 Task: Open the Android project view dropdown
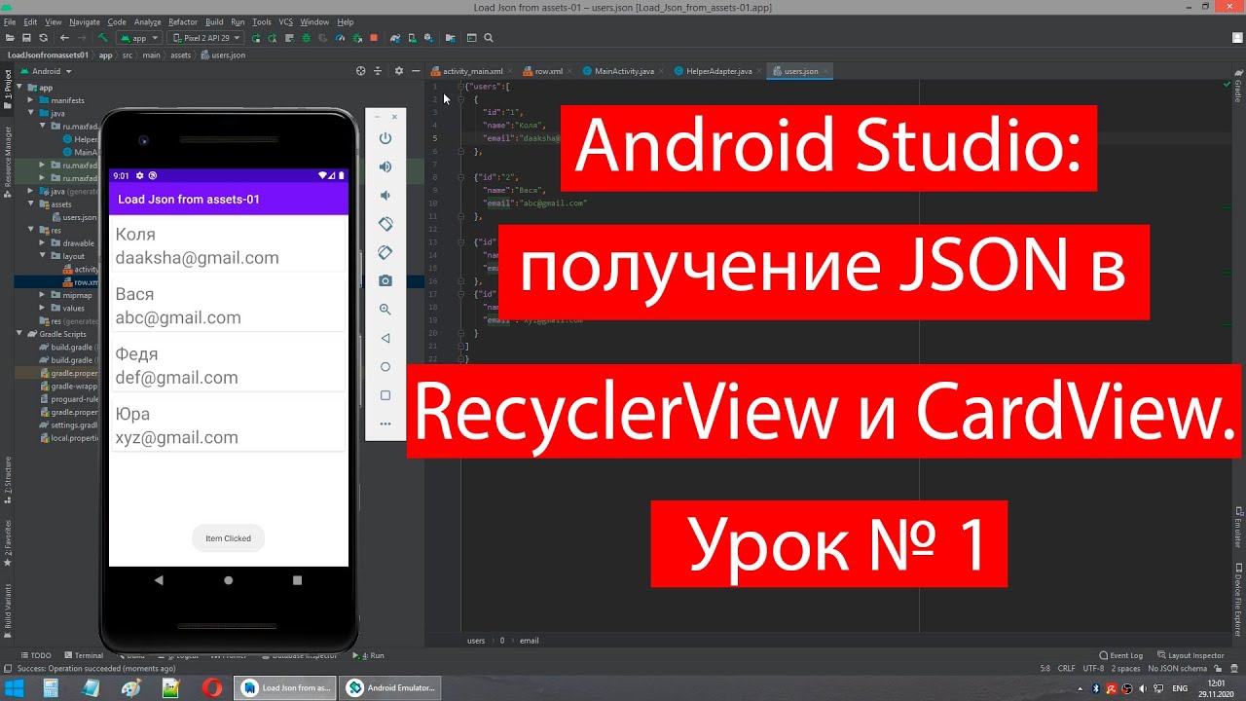point(46,71)
